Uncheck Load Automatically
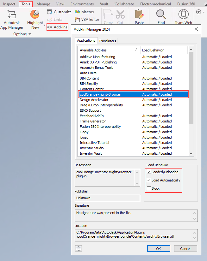 (x=149, y=180)
